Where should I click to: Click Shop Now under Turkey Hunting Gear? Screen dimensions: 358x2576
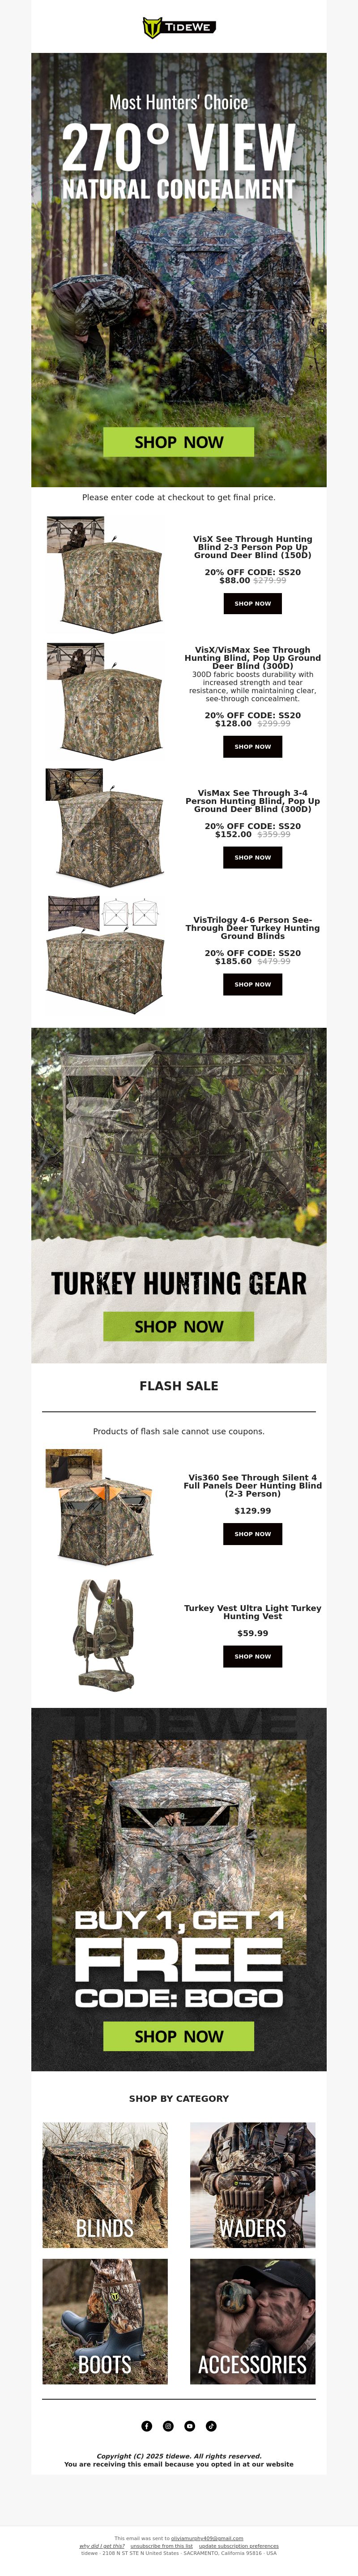(x=179, y=1326)
